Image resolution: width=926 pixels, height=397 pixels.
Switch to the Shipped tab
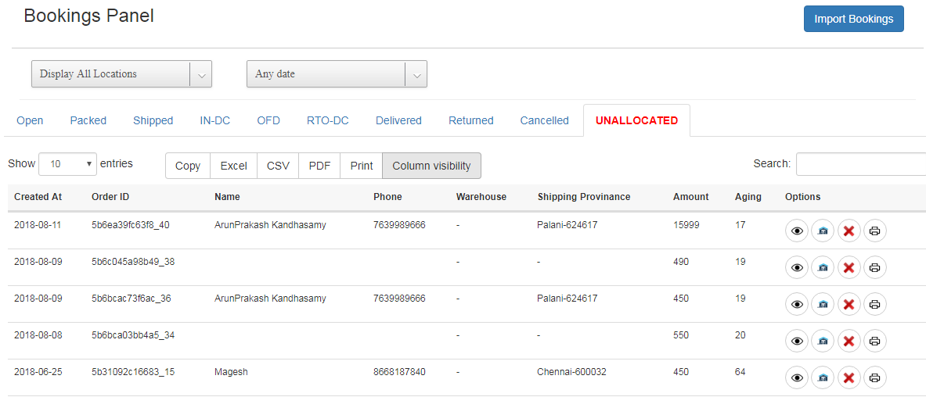click(153, 120)
